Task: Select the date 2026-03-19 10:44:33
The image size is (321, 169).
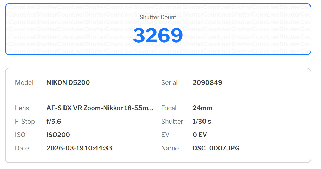Action: (x=79, y=148)
